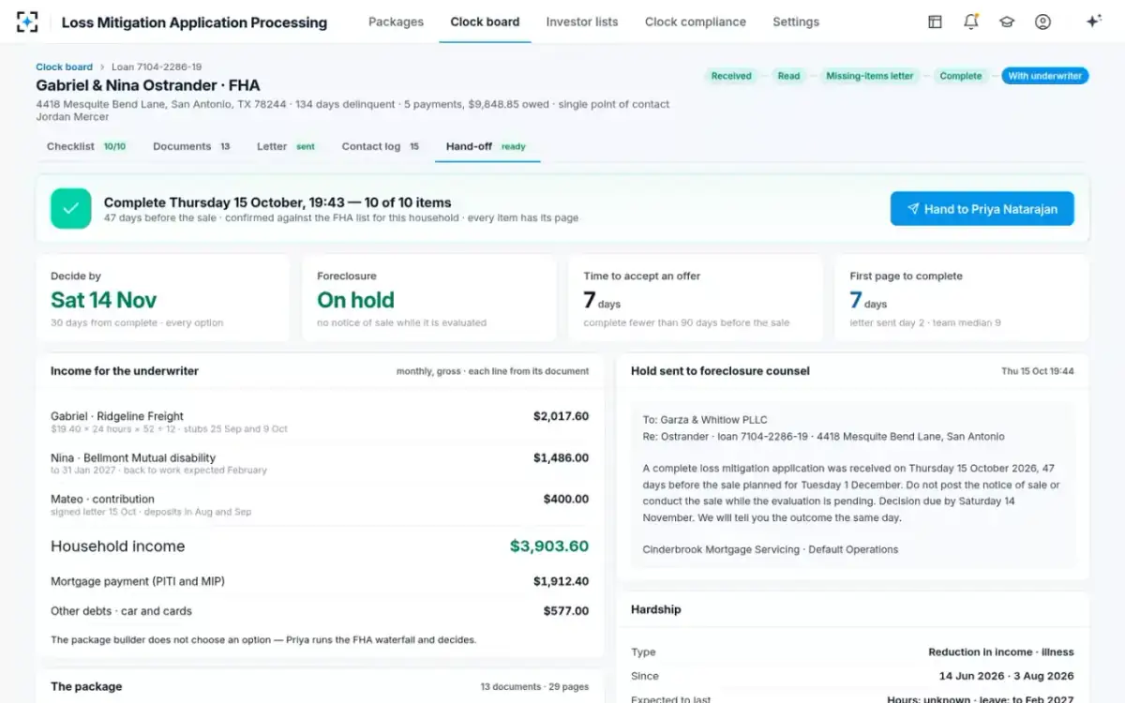1125x703 pixels.
Task: Open the graduation cap learning icon
Action: (1007, 22)
